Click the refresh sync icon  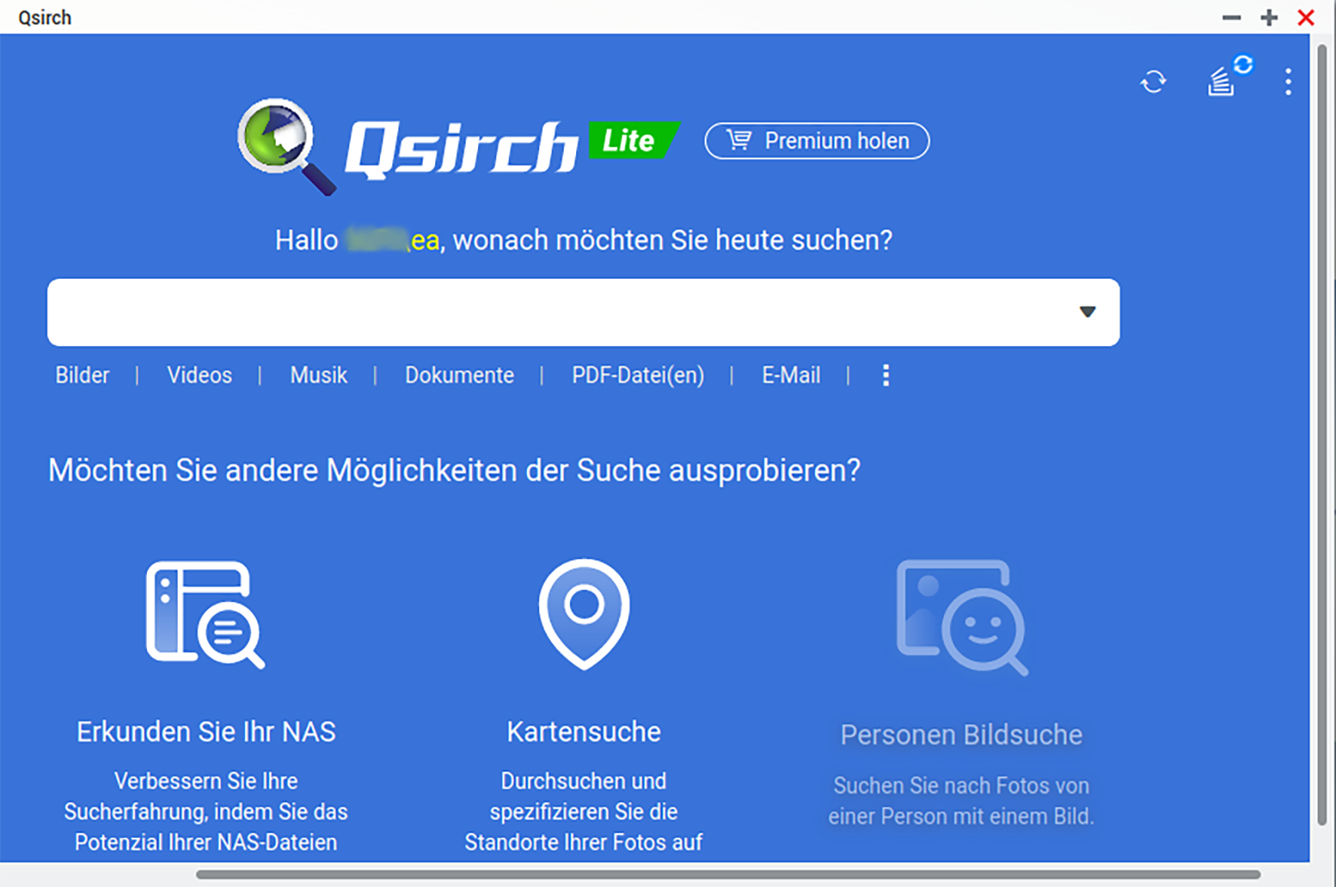[1153, 81]
